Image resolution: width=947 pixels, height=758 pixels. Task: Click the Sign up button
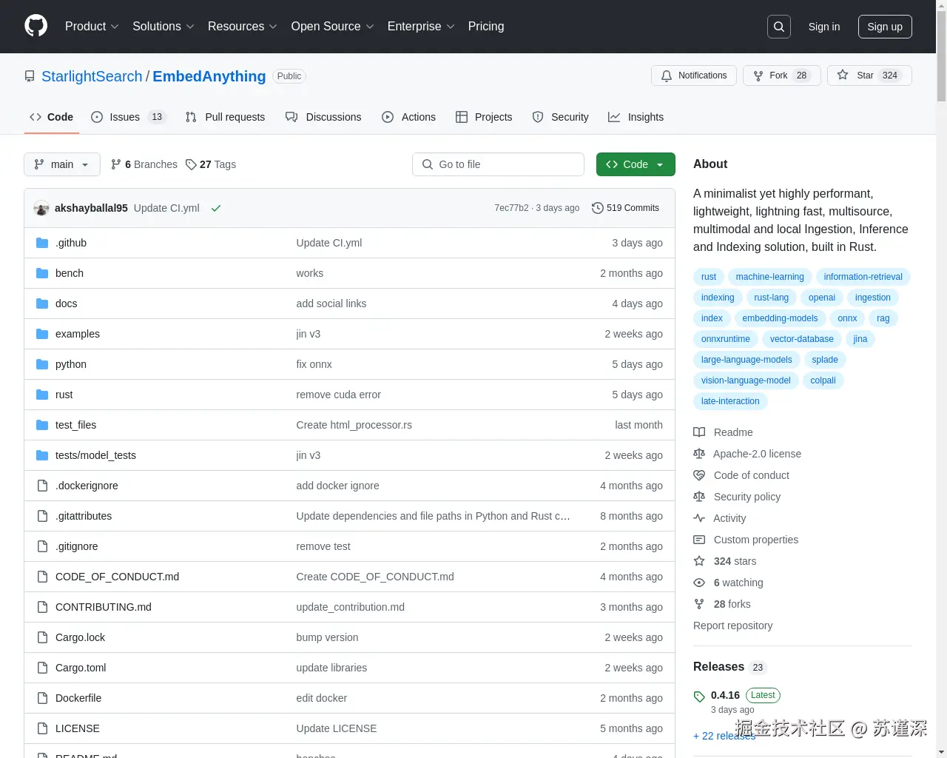[x=885, y=27]
